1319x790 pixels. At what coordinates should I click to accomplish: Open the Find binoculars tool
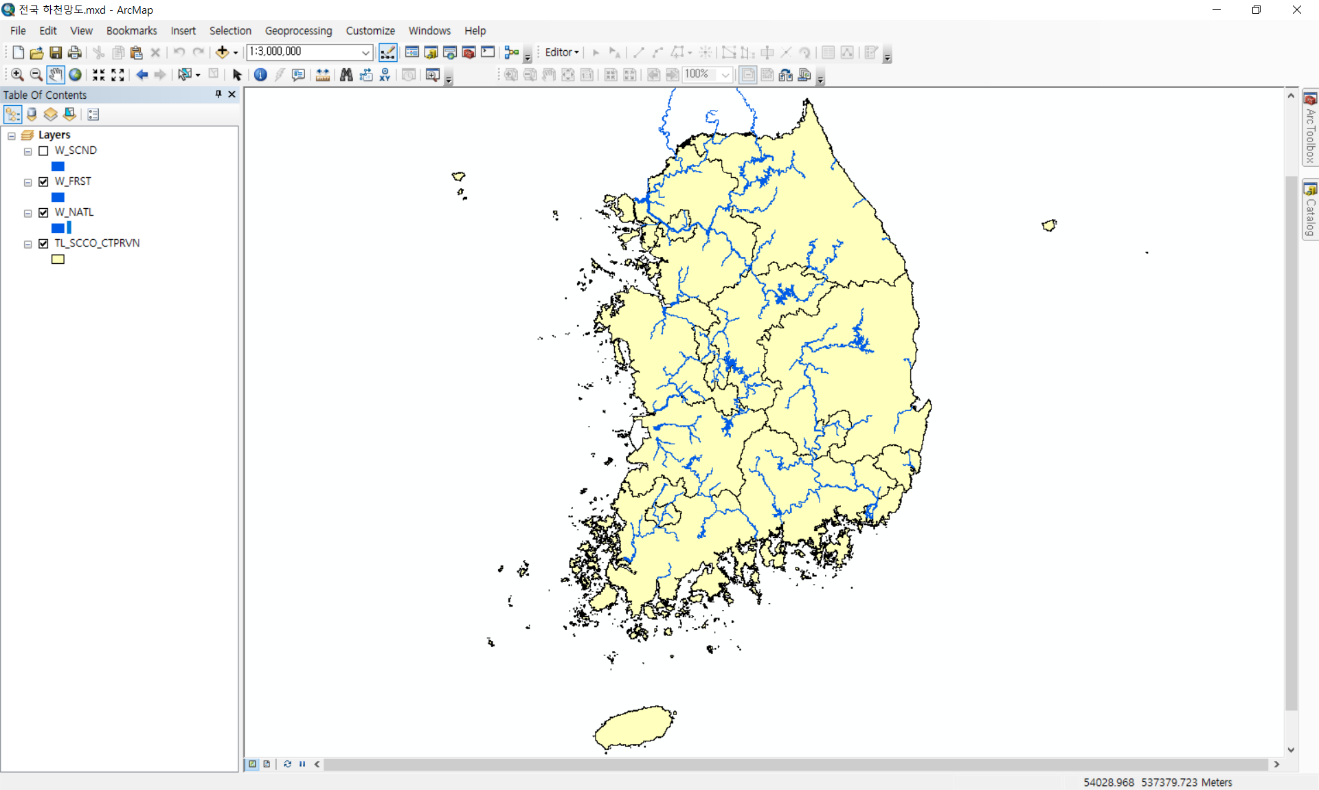tap(346, 75)
